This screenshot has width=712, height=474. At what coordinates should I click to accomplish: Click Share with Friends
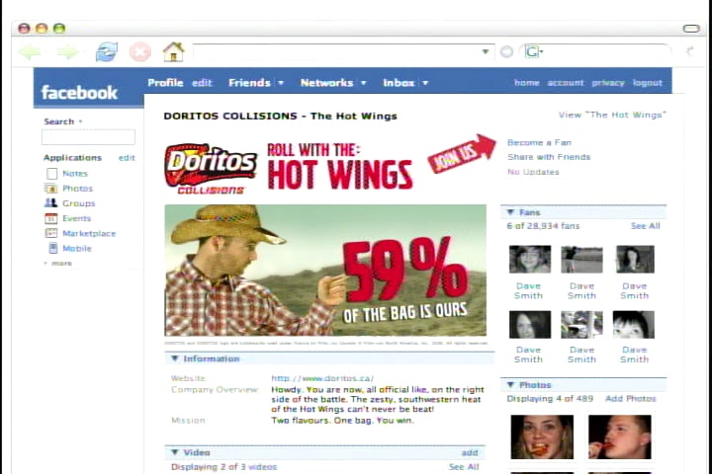click(x=549, y=157)
